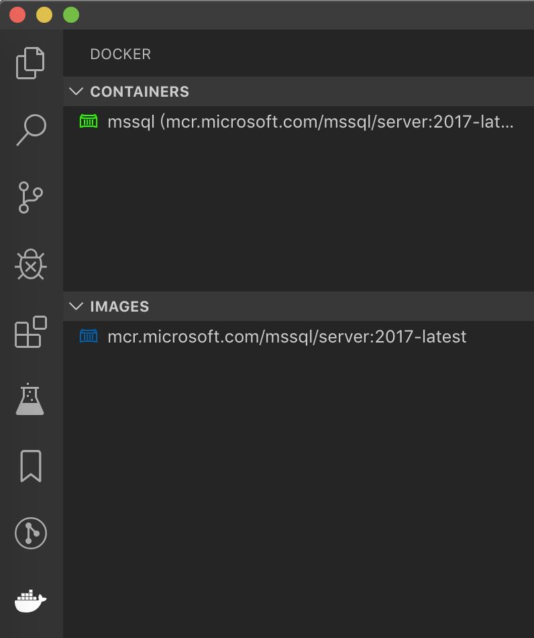534x638 pixels.
Task: Open the Bookmarks icon
Action: click(x=31, y=466)
